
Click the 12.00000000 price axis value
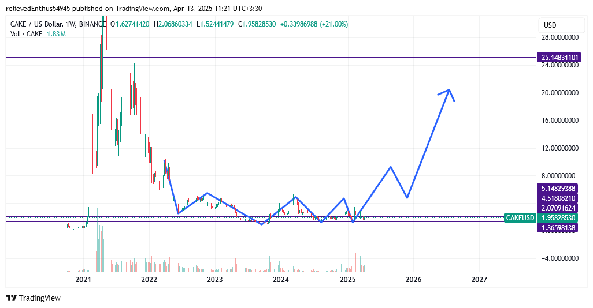[x=560, y=148]
